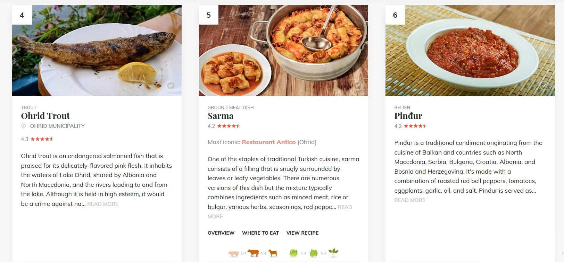Open the Ohrid Trout fish photo

click(x=97, y=51)
